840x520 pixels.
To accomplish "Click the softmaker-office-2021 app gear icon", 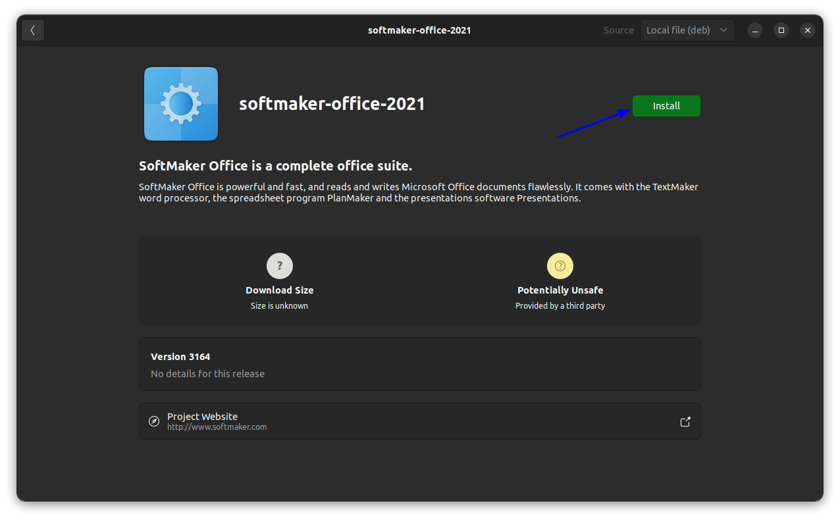I will (181, 104).
